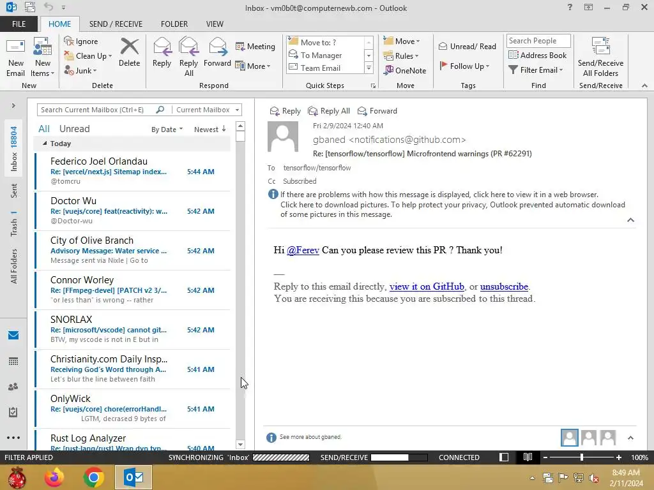Switch to the FOLDER tab

[x=174, y=24]
